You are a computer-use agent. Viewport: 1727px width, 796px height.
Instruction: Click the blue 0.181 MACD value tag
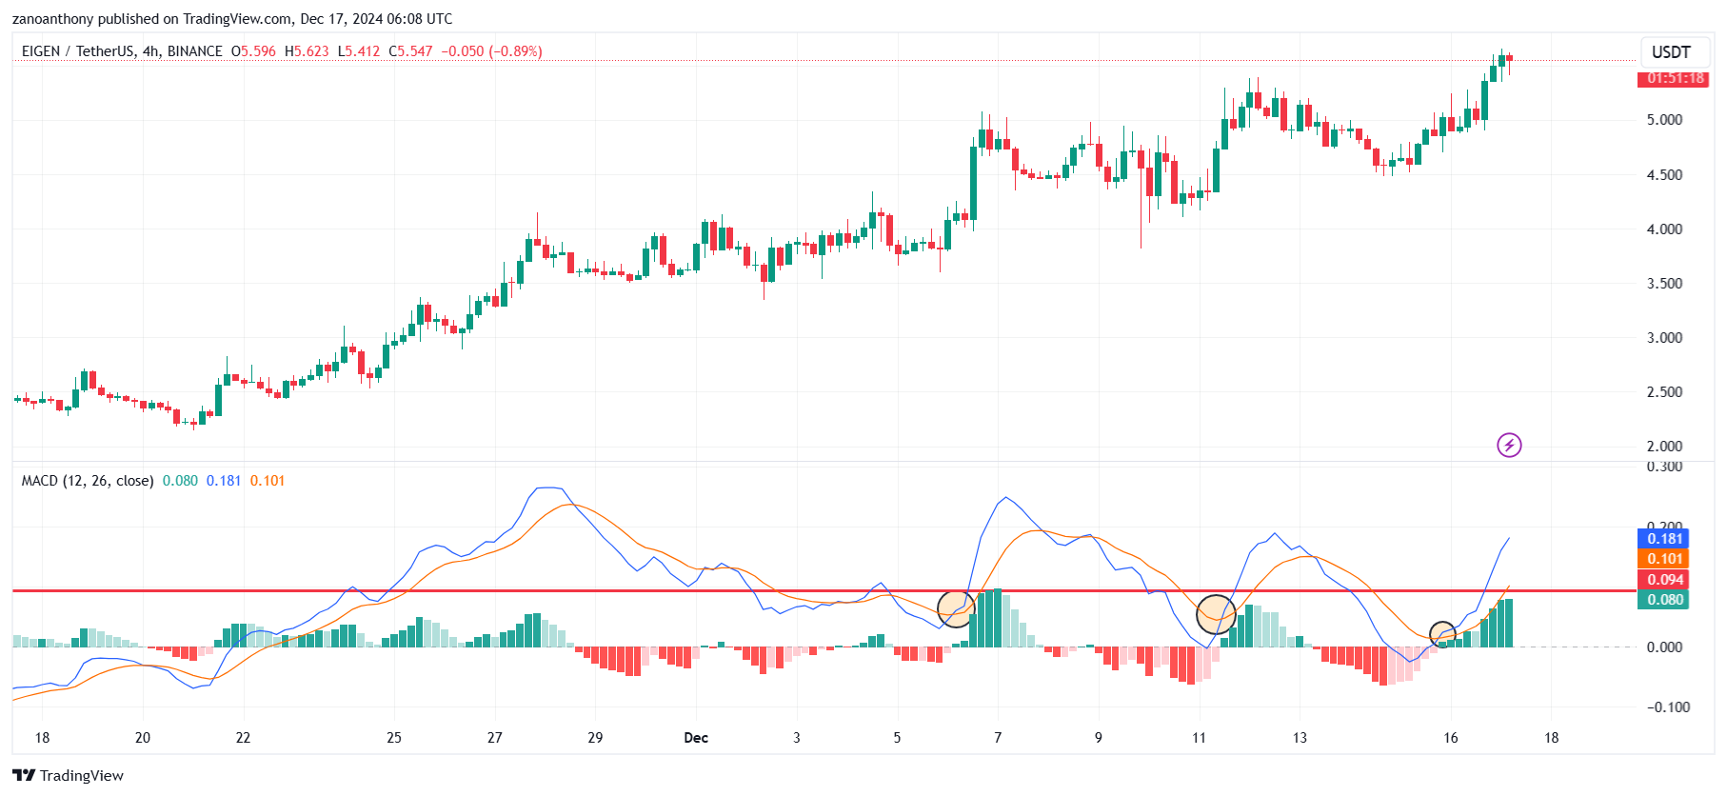pos(1662,539)
